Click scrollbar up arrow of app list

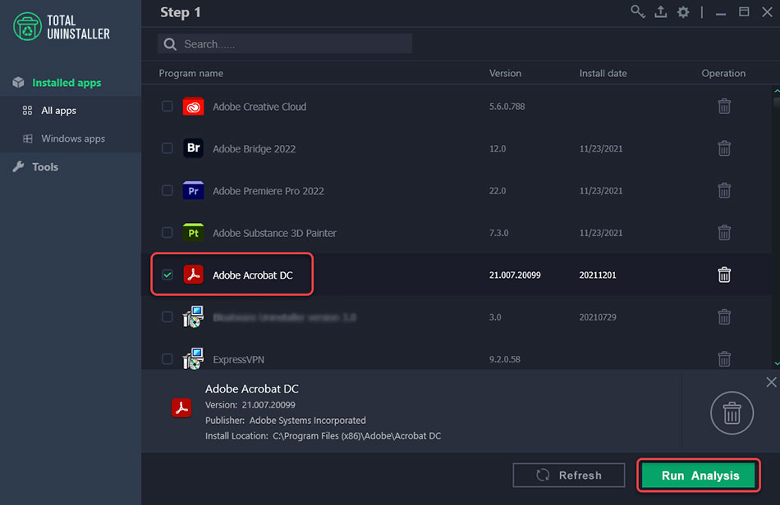pyautogui.click(x=777, y=91)
